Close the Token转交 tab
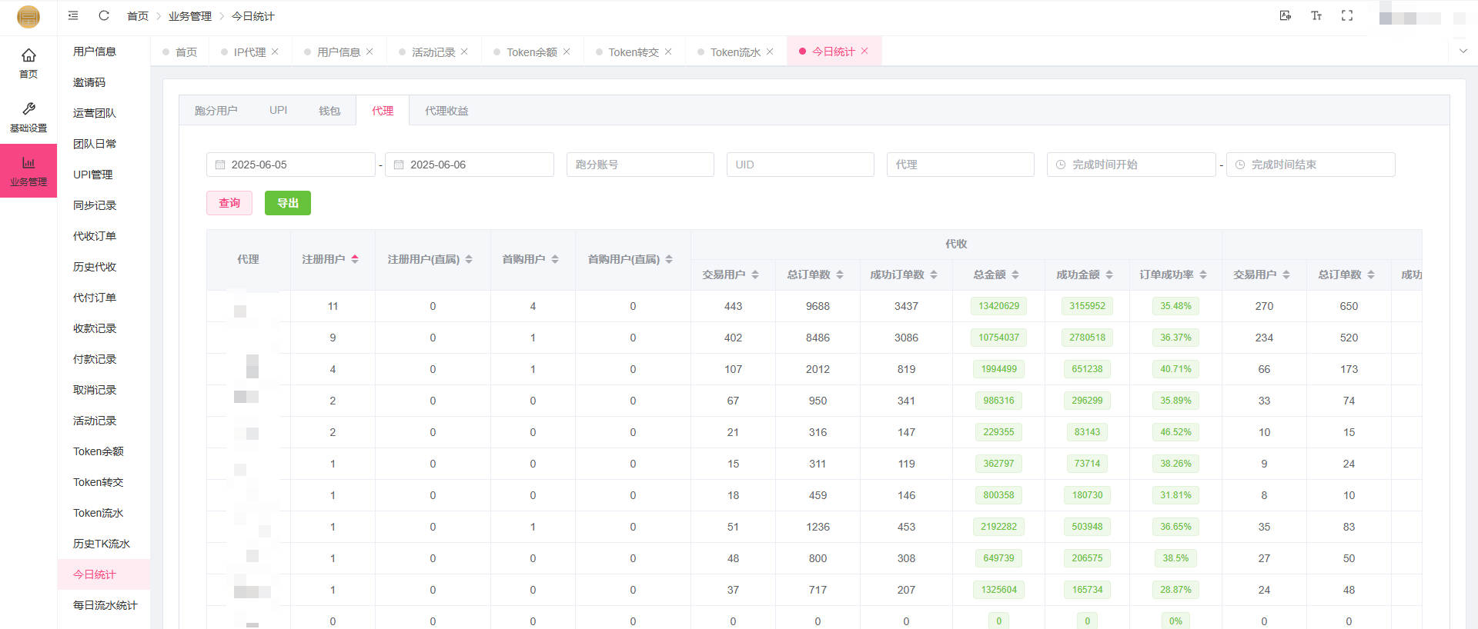 click(x=668, y=52)
